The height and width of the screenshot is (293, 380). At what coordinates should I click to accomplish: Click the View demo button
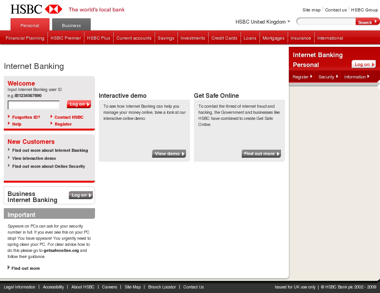(x=169, y=154)
